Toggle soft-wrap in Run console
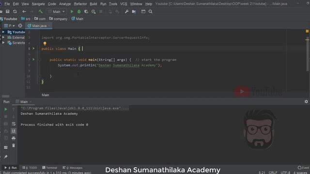 tap(14, 124)
